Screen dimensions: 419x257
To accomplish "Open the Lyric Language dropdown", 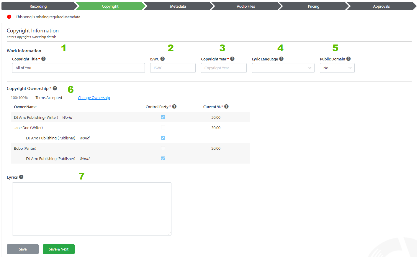I will [x=283, y=68].
